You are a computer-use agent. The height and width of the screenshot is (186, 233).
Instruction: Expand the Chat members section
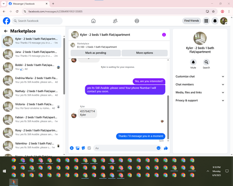200,85
